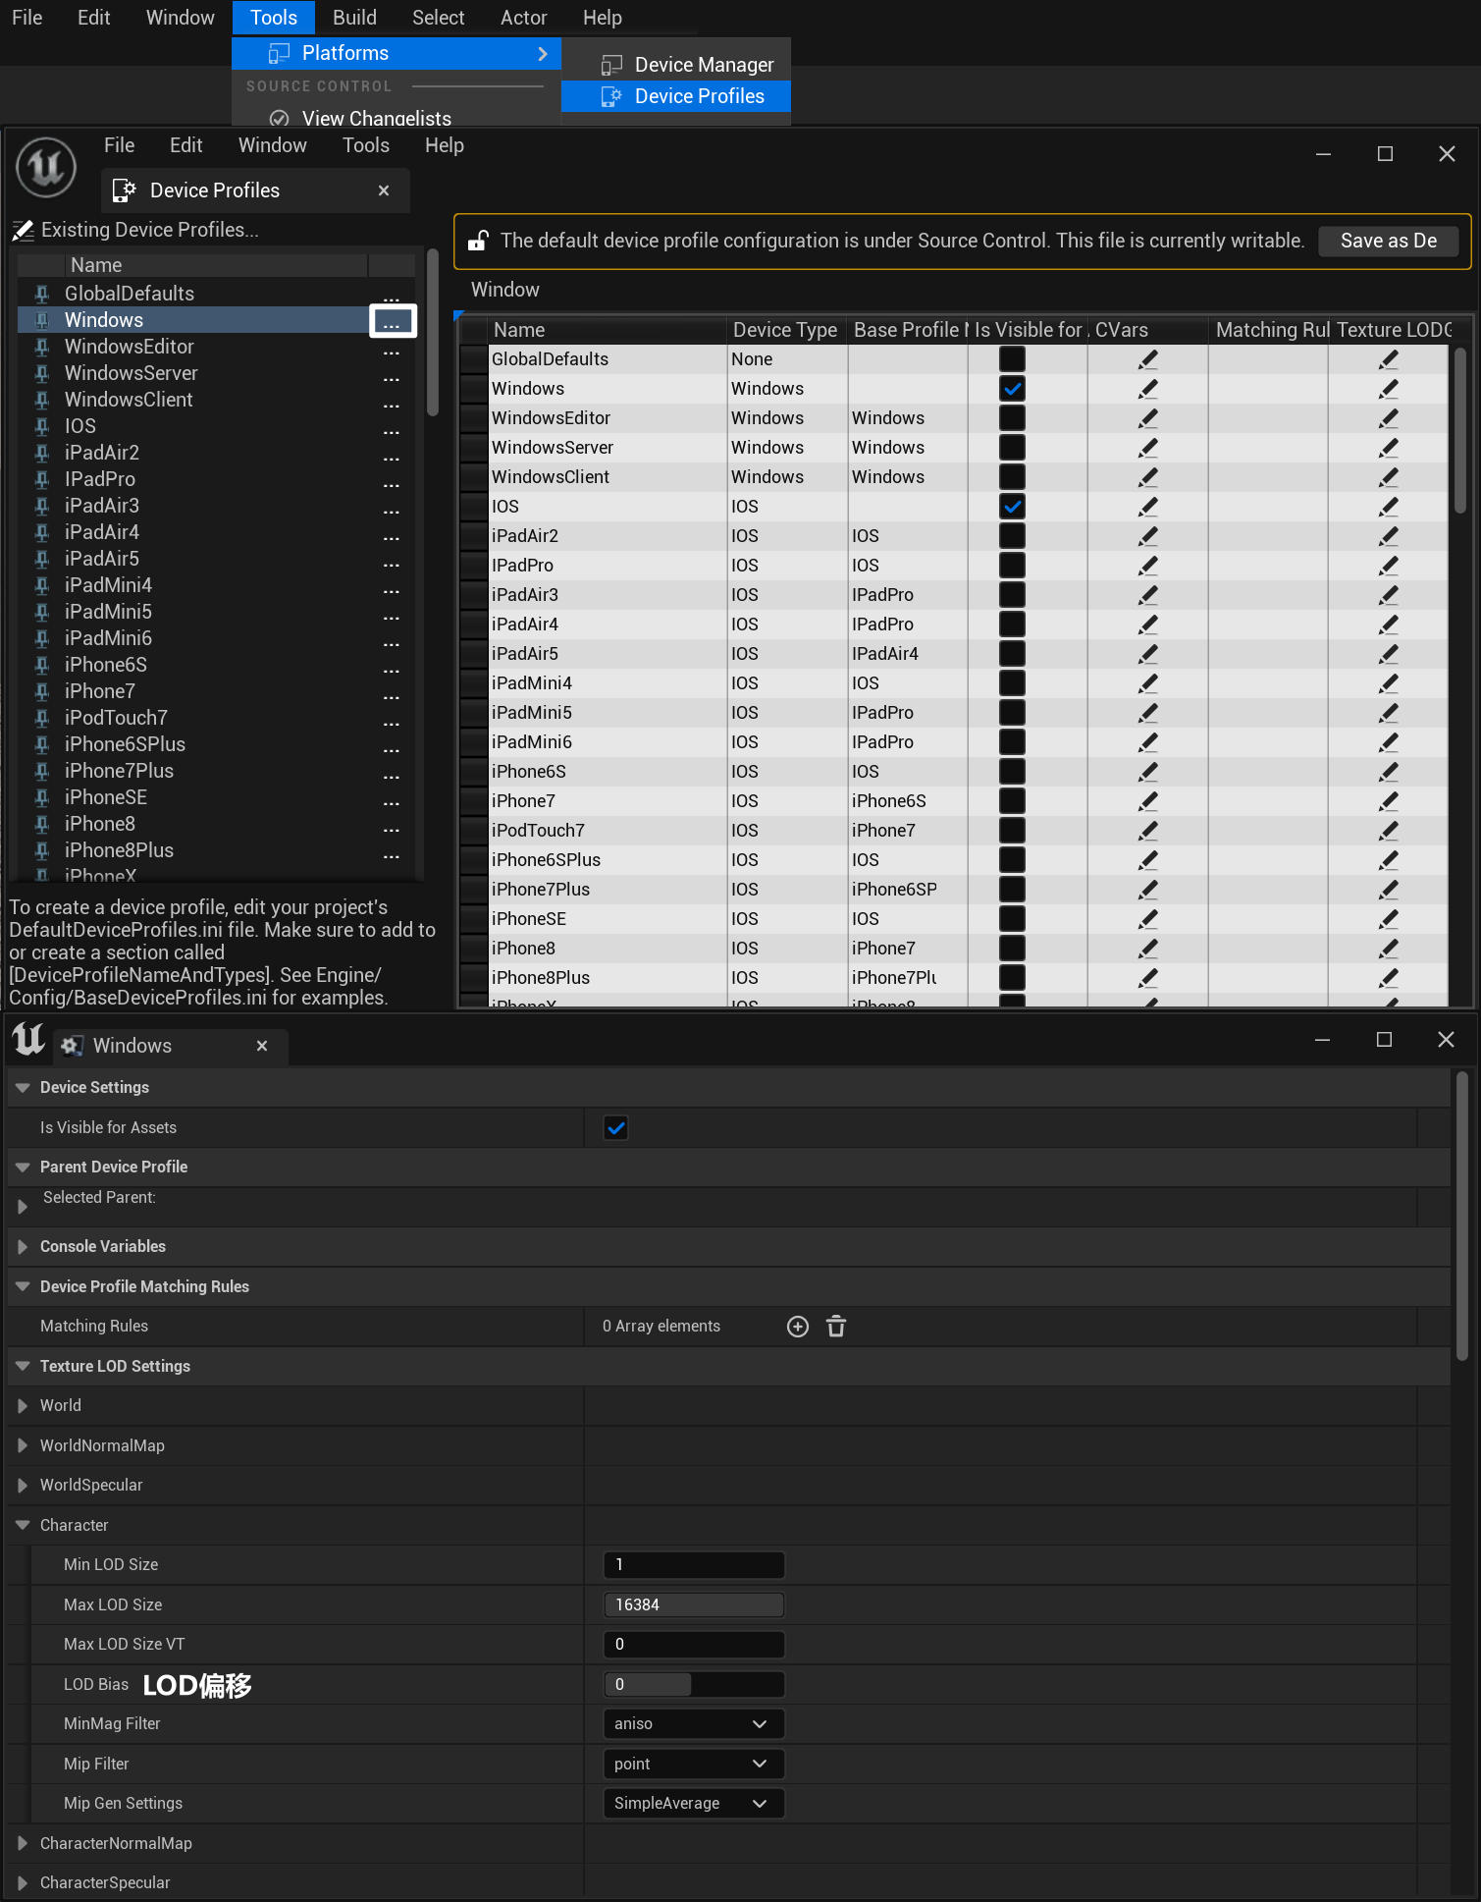The width and height of the screenshot is (1481, 1902).
Task: Open options ellipsis for the Windows profile
Action: (393, 321)
